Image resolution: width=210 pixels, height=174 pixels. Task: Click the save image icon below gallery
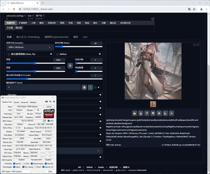[x=141, y=113]
